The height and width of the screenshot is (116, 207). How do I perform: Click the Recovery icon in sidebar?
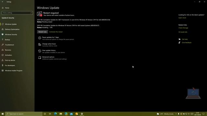[3, 50]
